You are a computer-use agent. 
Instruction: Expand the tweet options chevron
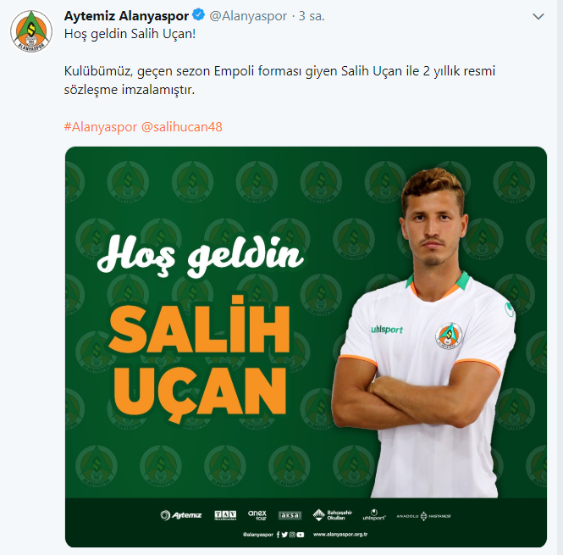[538, 17]
